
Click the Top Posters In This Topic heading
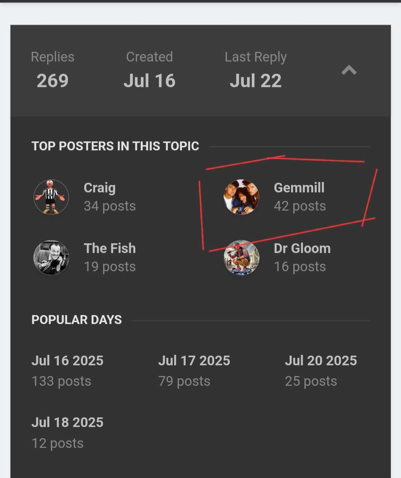(115, 146)
